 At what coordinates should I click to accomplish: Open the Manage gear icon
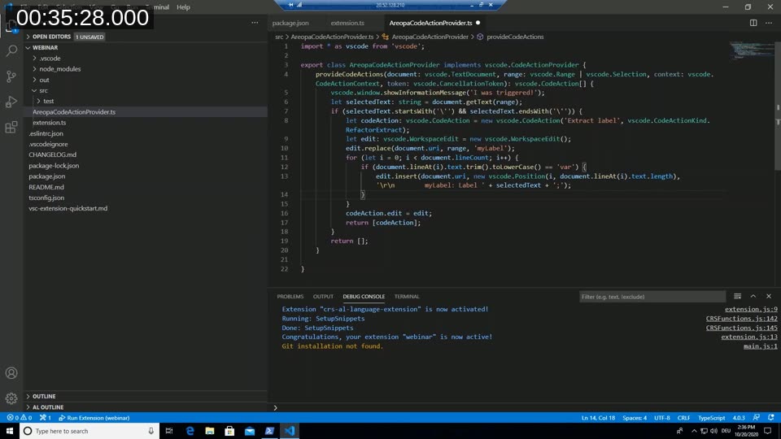(x=11, y=398)
